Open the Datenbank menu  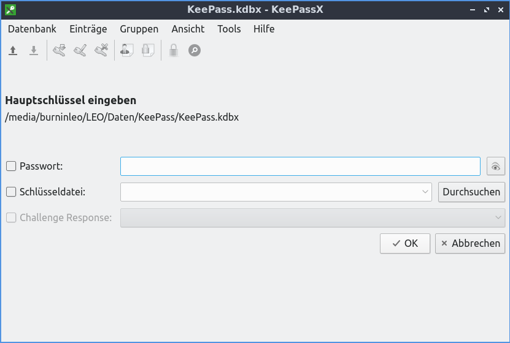[32, 29]
